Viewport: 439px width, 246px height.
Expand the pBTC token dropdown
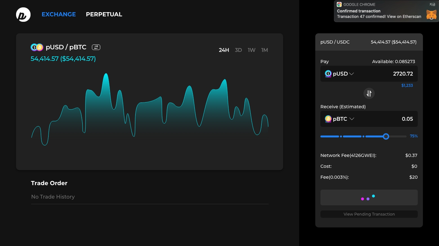tap(352, 119)
